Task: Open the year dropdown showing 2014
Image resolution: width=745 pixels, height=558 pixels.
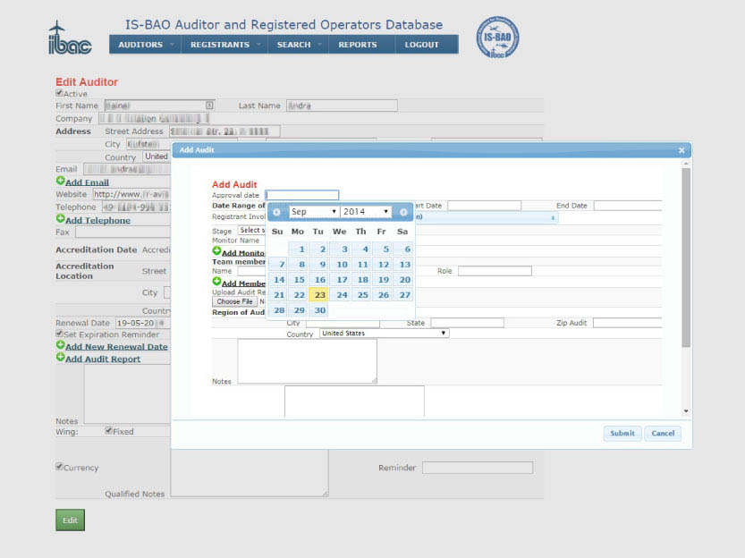Action: (x=366, y=212)
